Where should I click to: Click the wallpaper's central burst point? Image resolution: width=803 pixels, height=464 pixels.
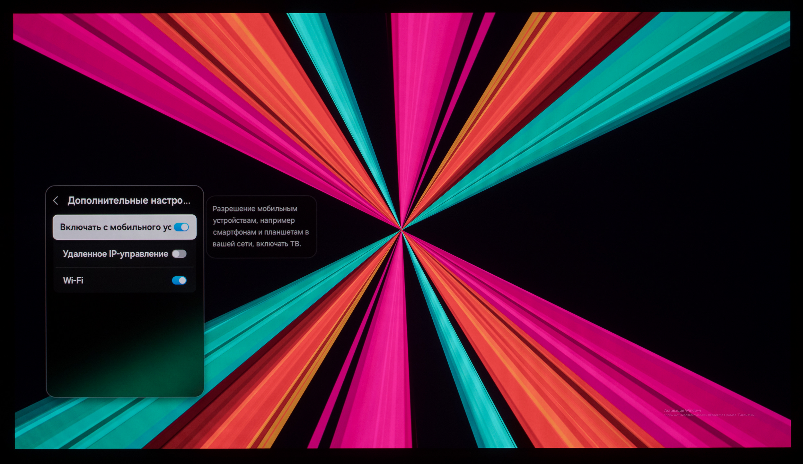(x=401, y=230)
